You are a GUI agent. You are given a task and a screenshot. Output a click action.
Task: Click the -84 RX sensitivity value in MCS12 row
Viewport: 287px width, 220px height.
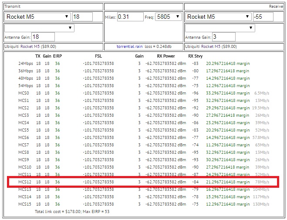pyautogui.click(x=195, y=182)
